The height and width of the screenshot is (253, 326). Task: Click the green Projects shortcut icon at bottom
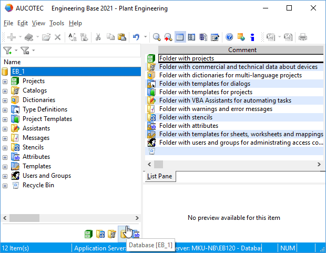(x=88, y=234)
